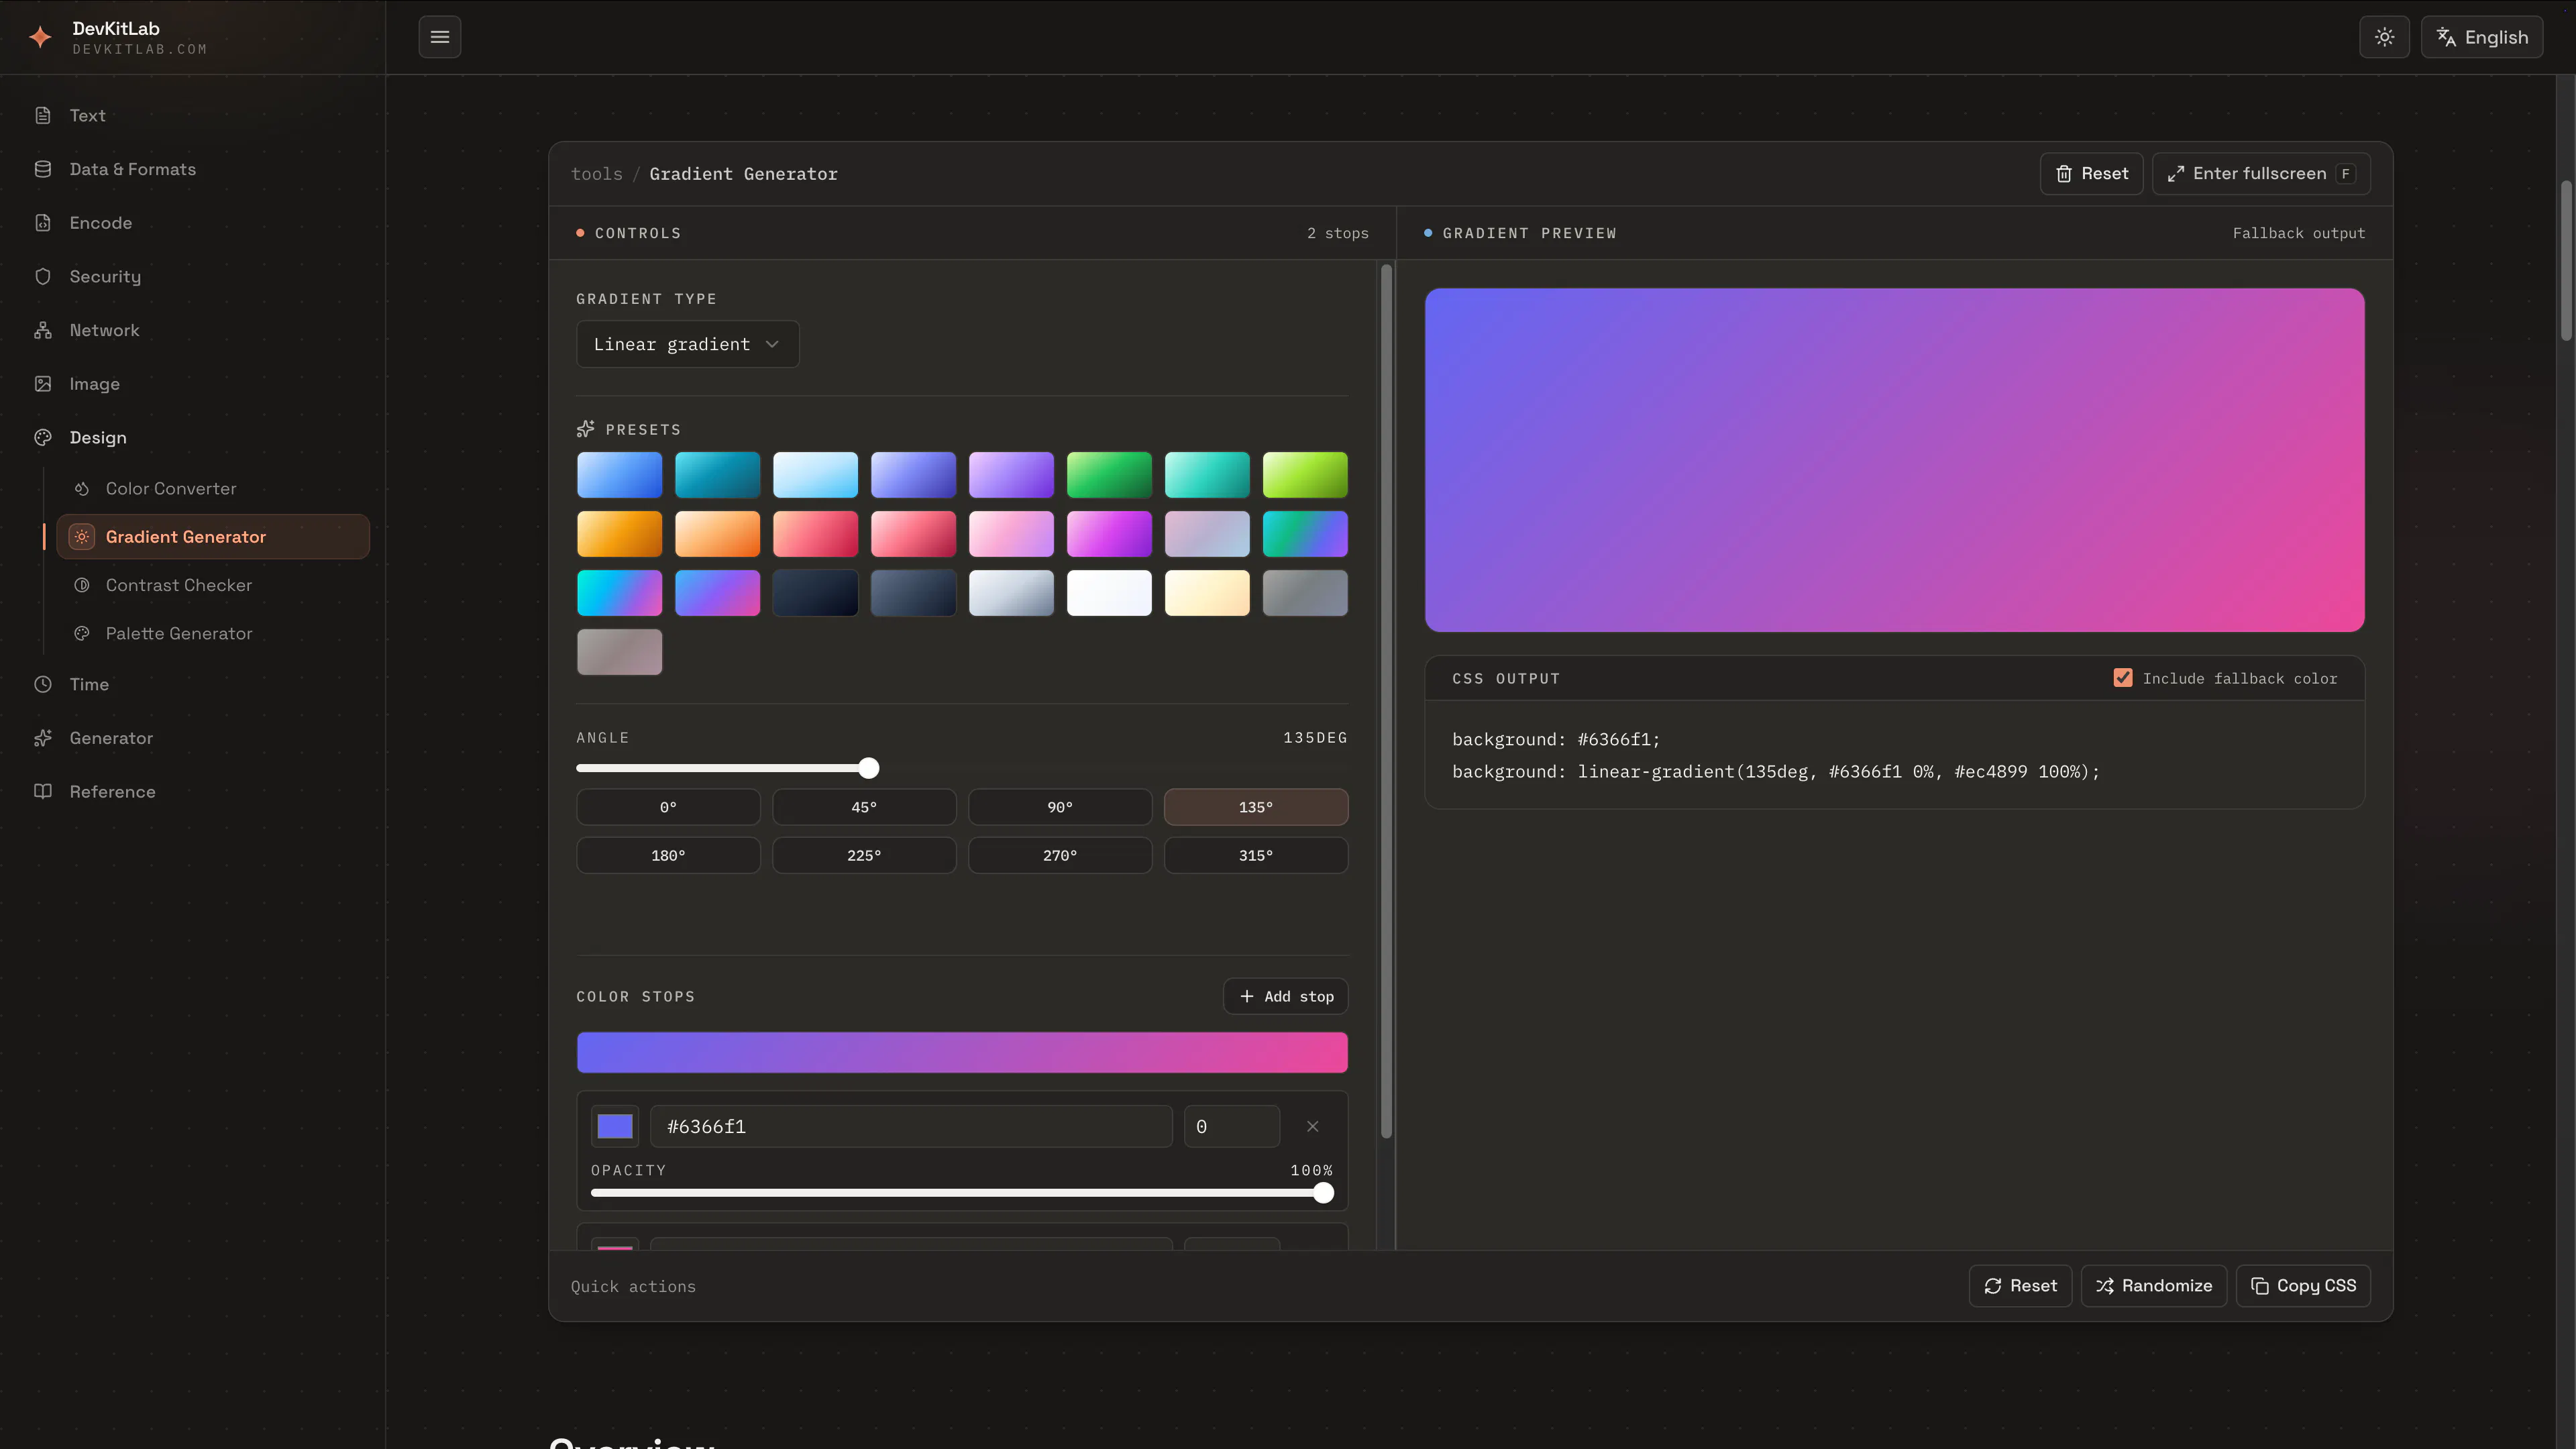Click the Add stop button
This screenshot has height=1449, width=2576.
tap(1286, 996)
